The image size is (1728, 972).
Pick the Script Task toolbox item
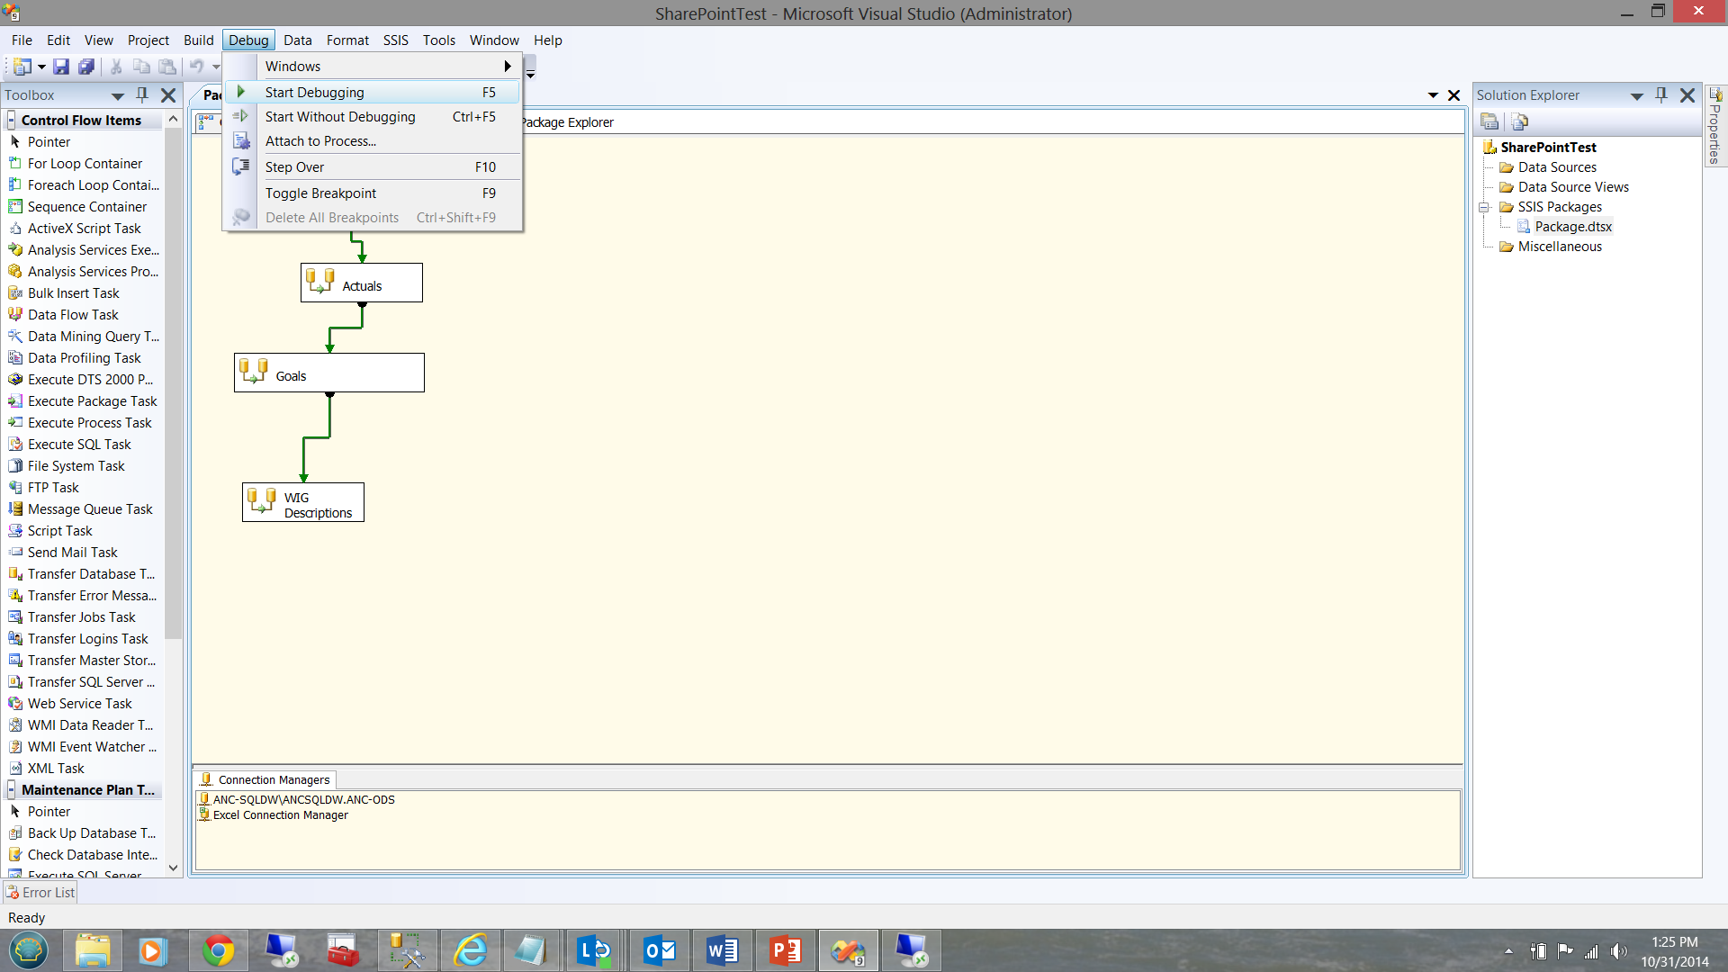59,531
